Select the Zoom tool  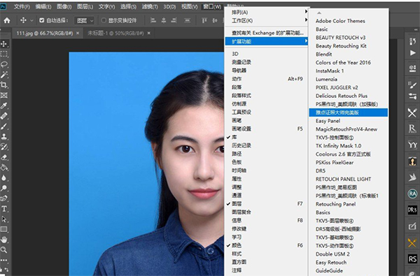(4, 249)
